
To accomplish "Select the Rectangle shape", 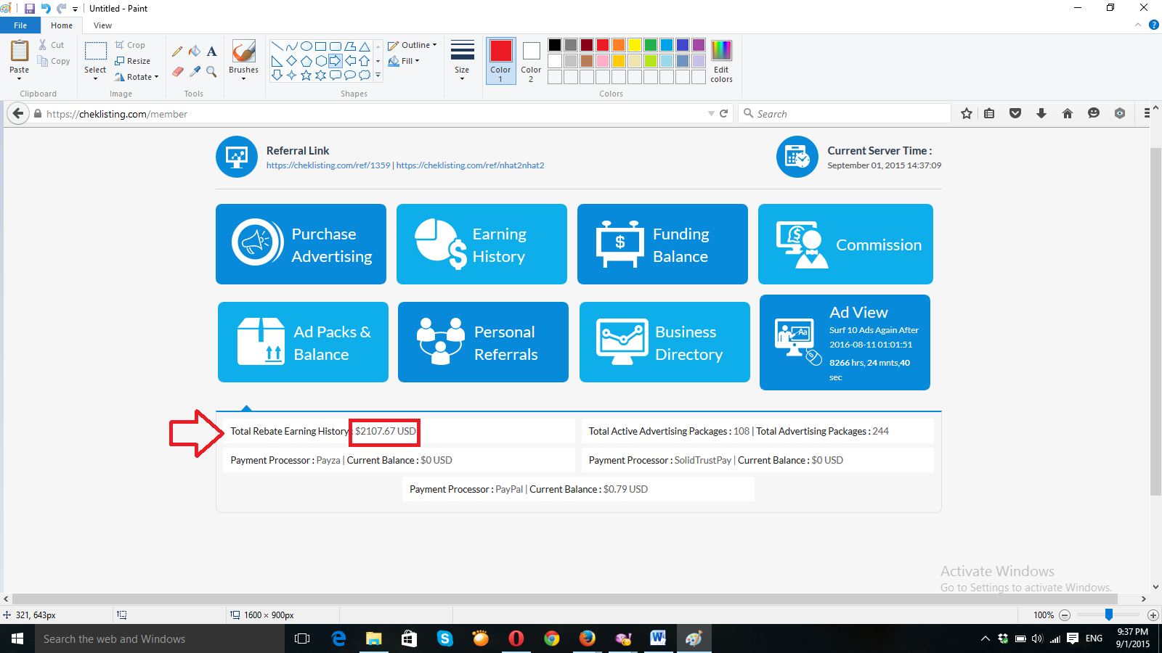I will [x=321, y=46].
